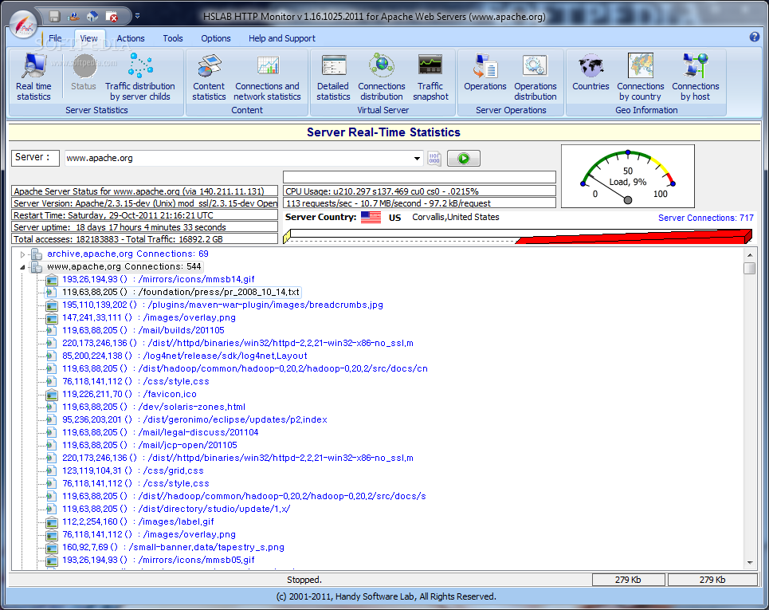The height and width of the screenshot is (610, 769).
Task: Open Real time statistics view
Action: (33, 77)
